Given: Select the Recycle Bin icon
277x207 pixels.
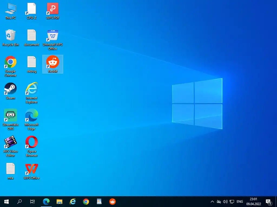Looking at the screenshot, I should tap(11, 38).
